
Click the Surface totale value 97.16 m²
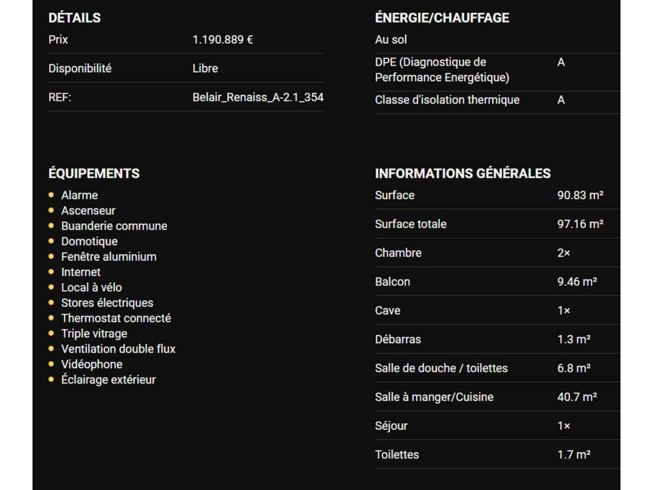[580, 224]
